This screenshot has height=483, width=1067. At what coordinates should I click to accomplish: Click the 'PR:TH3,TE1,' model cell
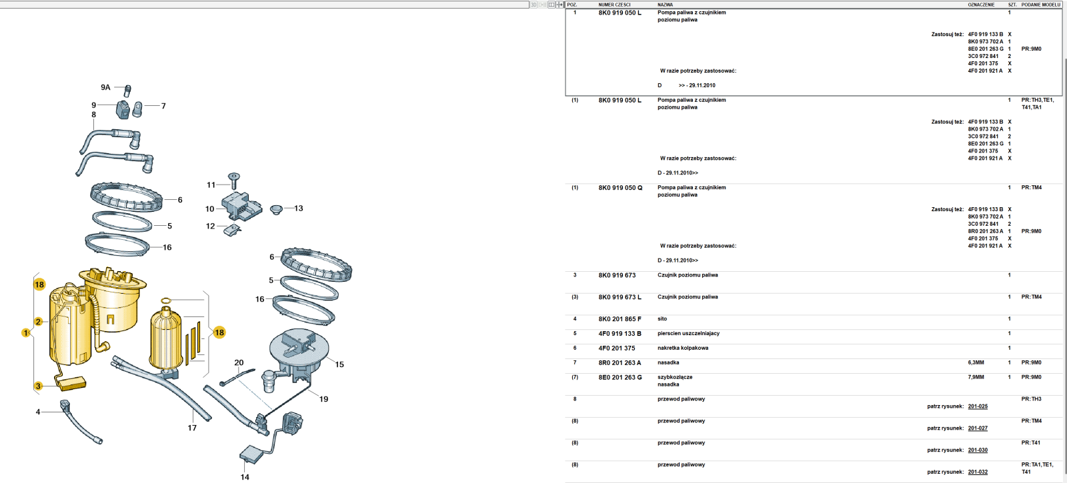point(1038,100)
